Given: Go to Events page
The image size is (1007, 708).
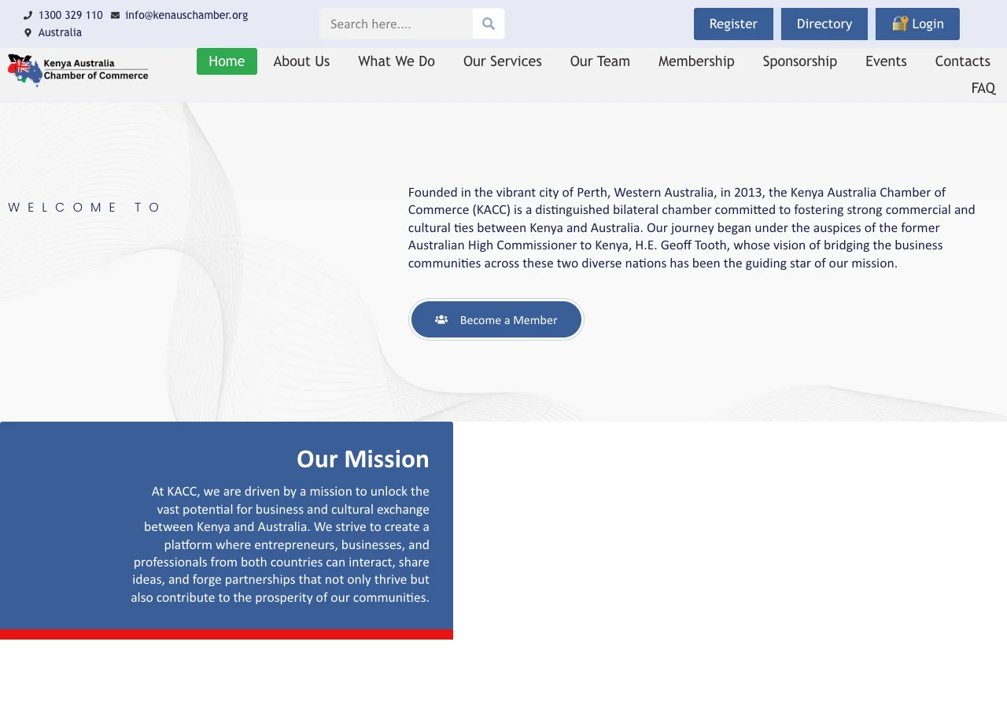Looking at the screenshot, I should click(x=886, y=61).
